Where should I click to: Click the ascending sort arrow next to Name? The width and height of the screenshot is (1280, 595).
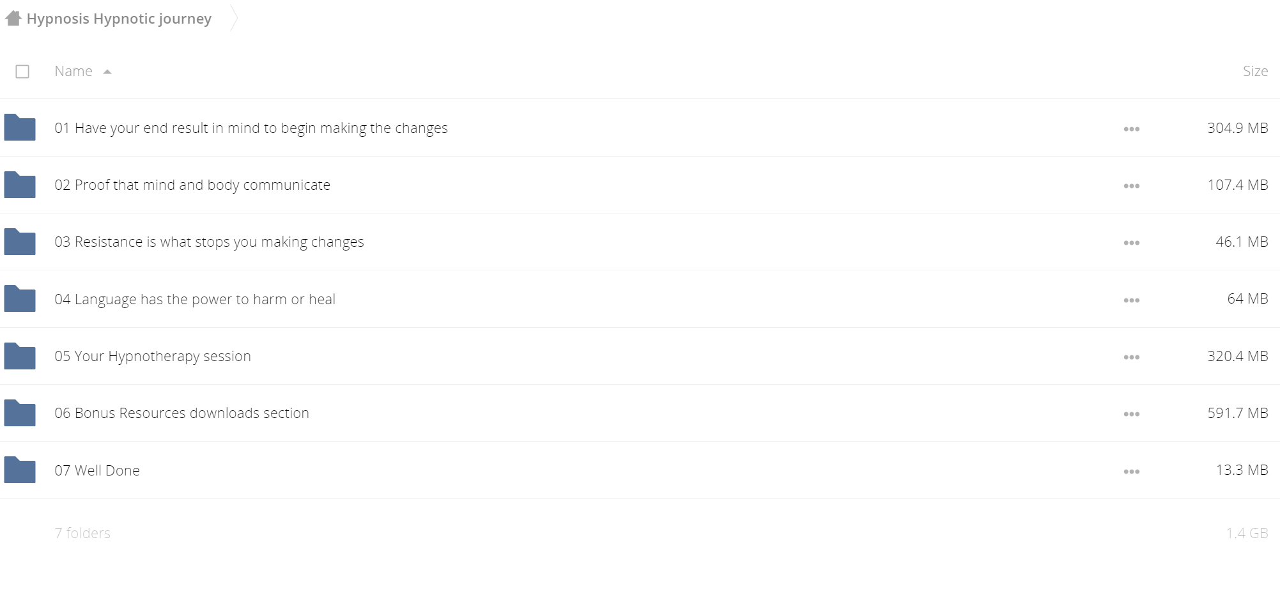[x=107, y=72]
